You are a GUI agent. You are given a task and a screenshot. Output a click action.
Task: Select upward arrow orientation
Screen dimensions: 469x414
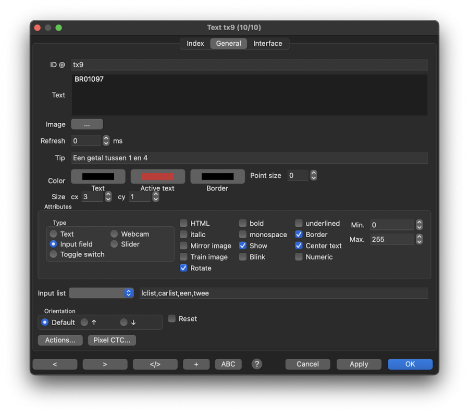84,322
